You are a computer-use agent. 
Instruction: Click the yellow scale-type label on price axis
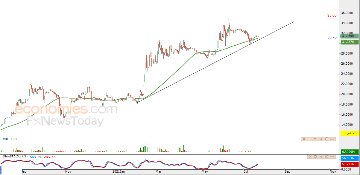click(350, 133)
